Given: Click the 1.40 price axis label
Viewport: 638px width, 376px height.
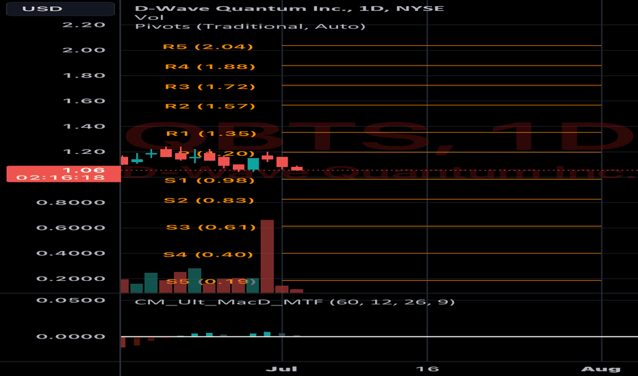Looking at the screenshot, I should pos(84,126).
